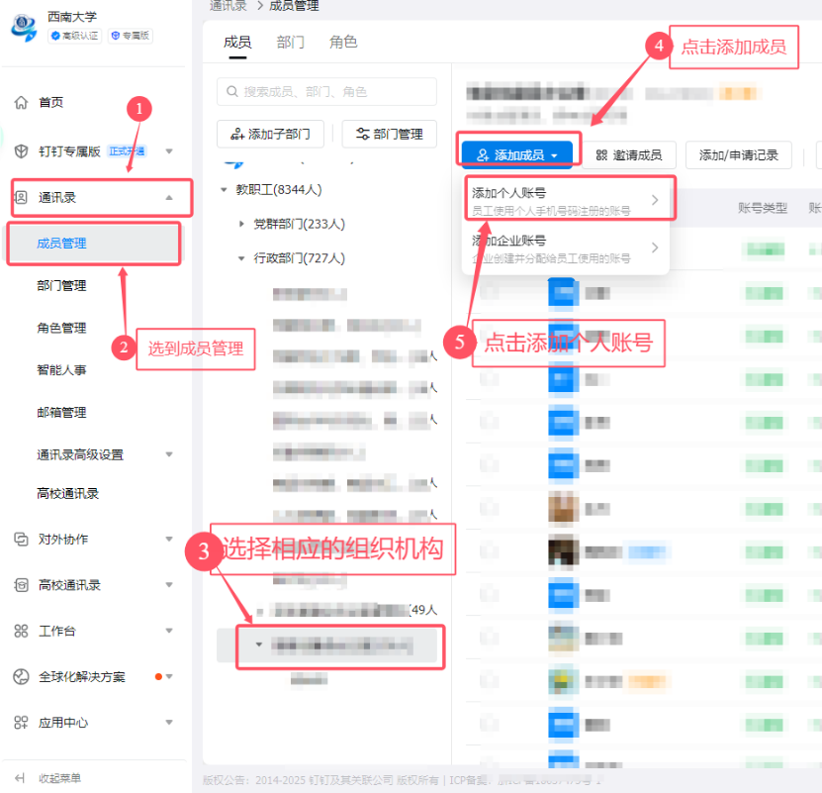822x793 pixels.
Task: Open 成员管理 in the sidebar
Action: [61, 244]
